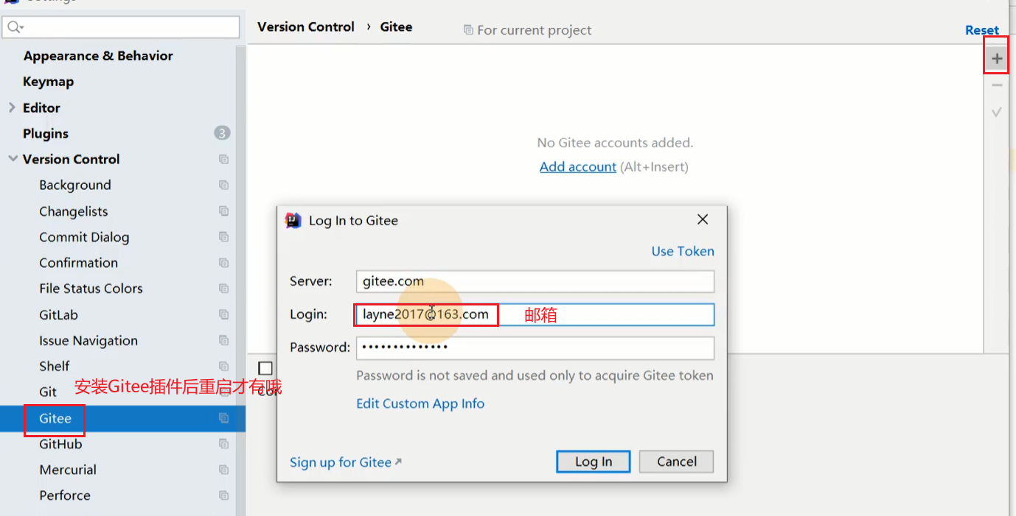Image resolution: width=1016 pixels, height=516 pixels.
Task: Click project-level icon beside Gitee row
Action: coord(223,418)
